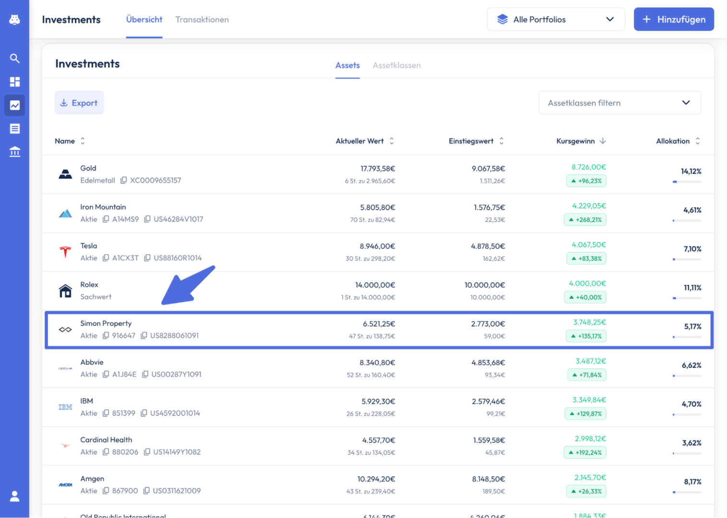Click the Export button
The height and width of the screenshot is (518, 727).
(79, 103)
